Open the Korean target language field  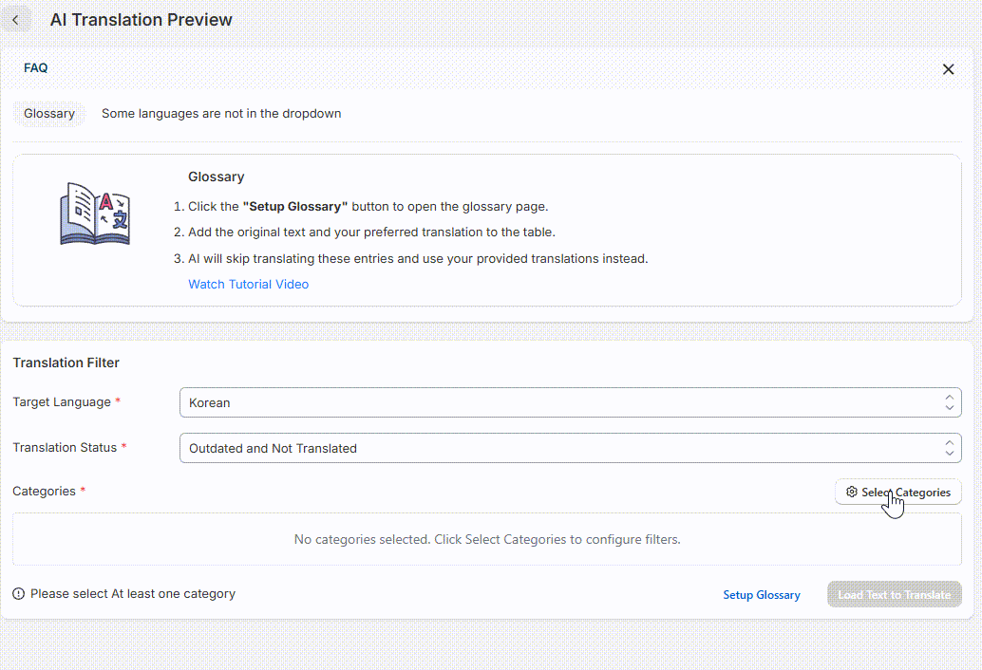tap(560, 402)
